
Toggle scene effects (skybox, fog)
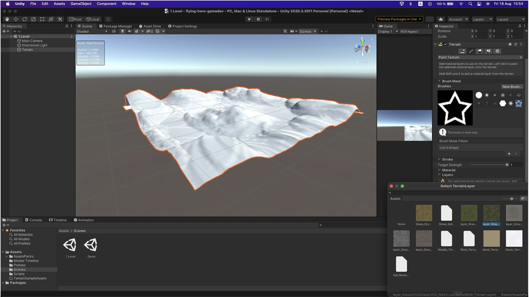136,31
